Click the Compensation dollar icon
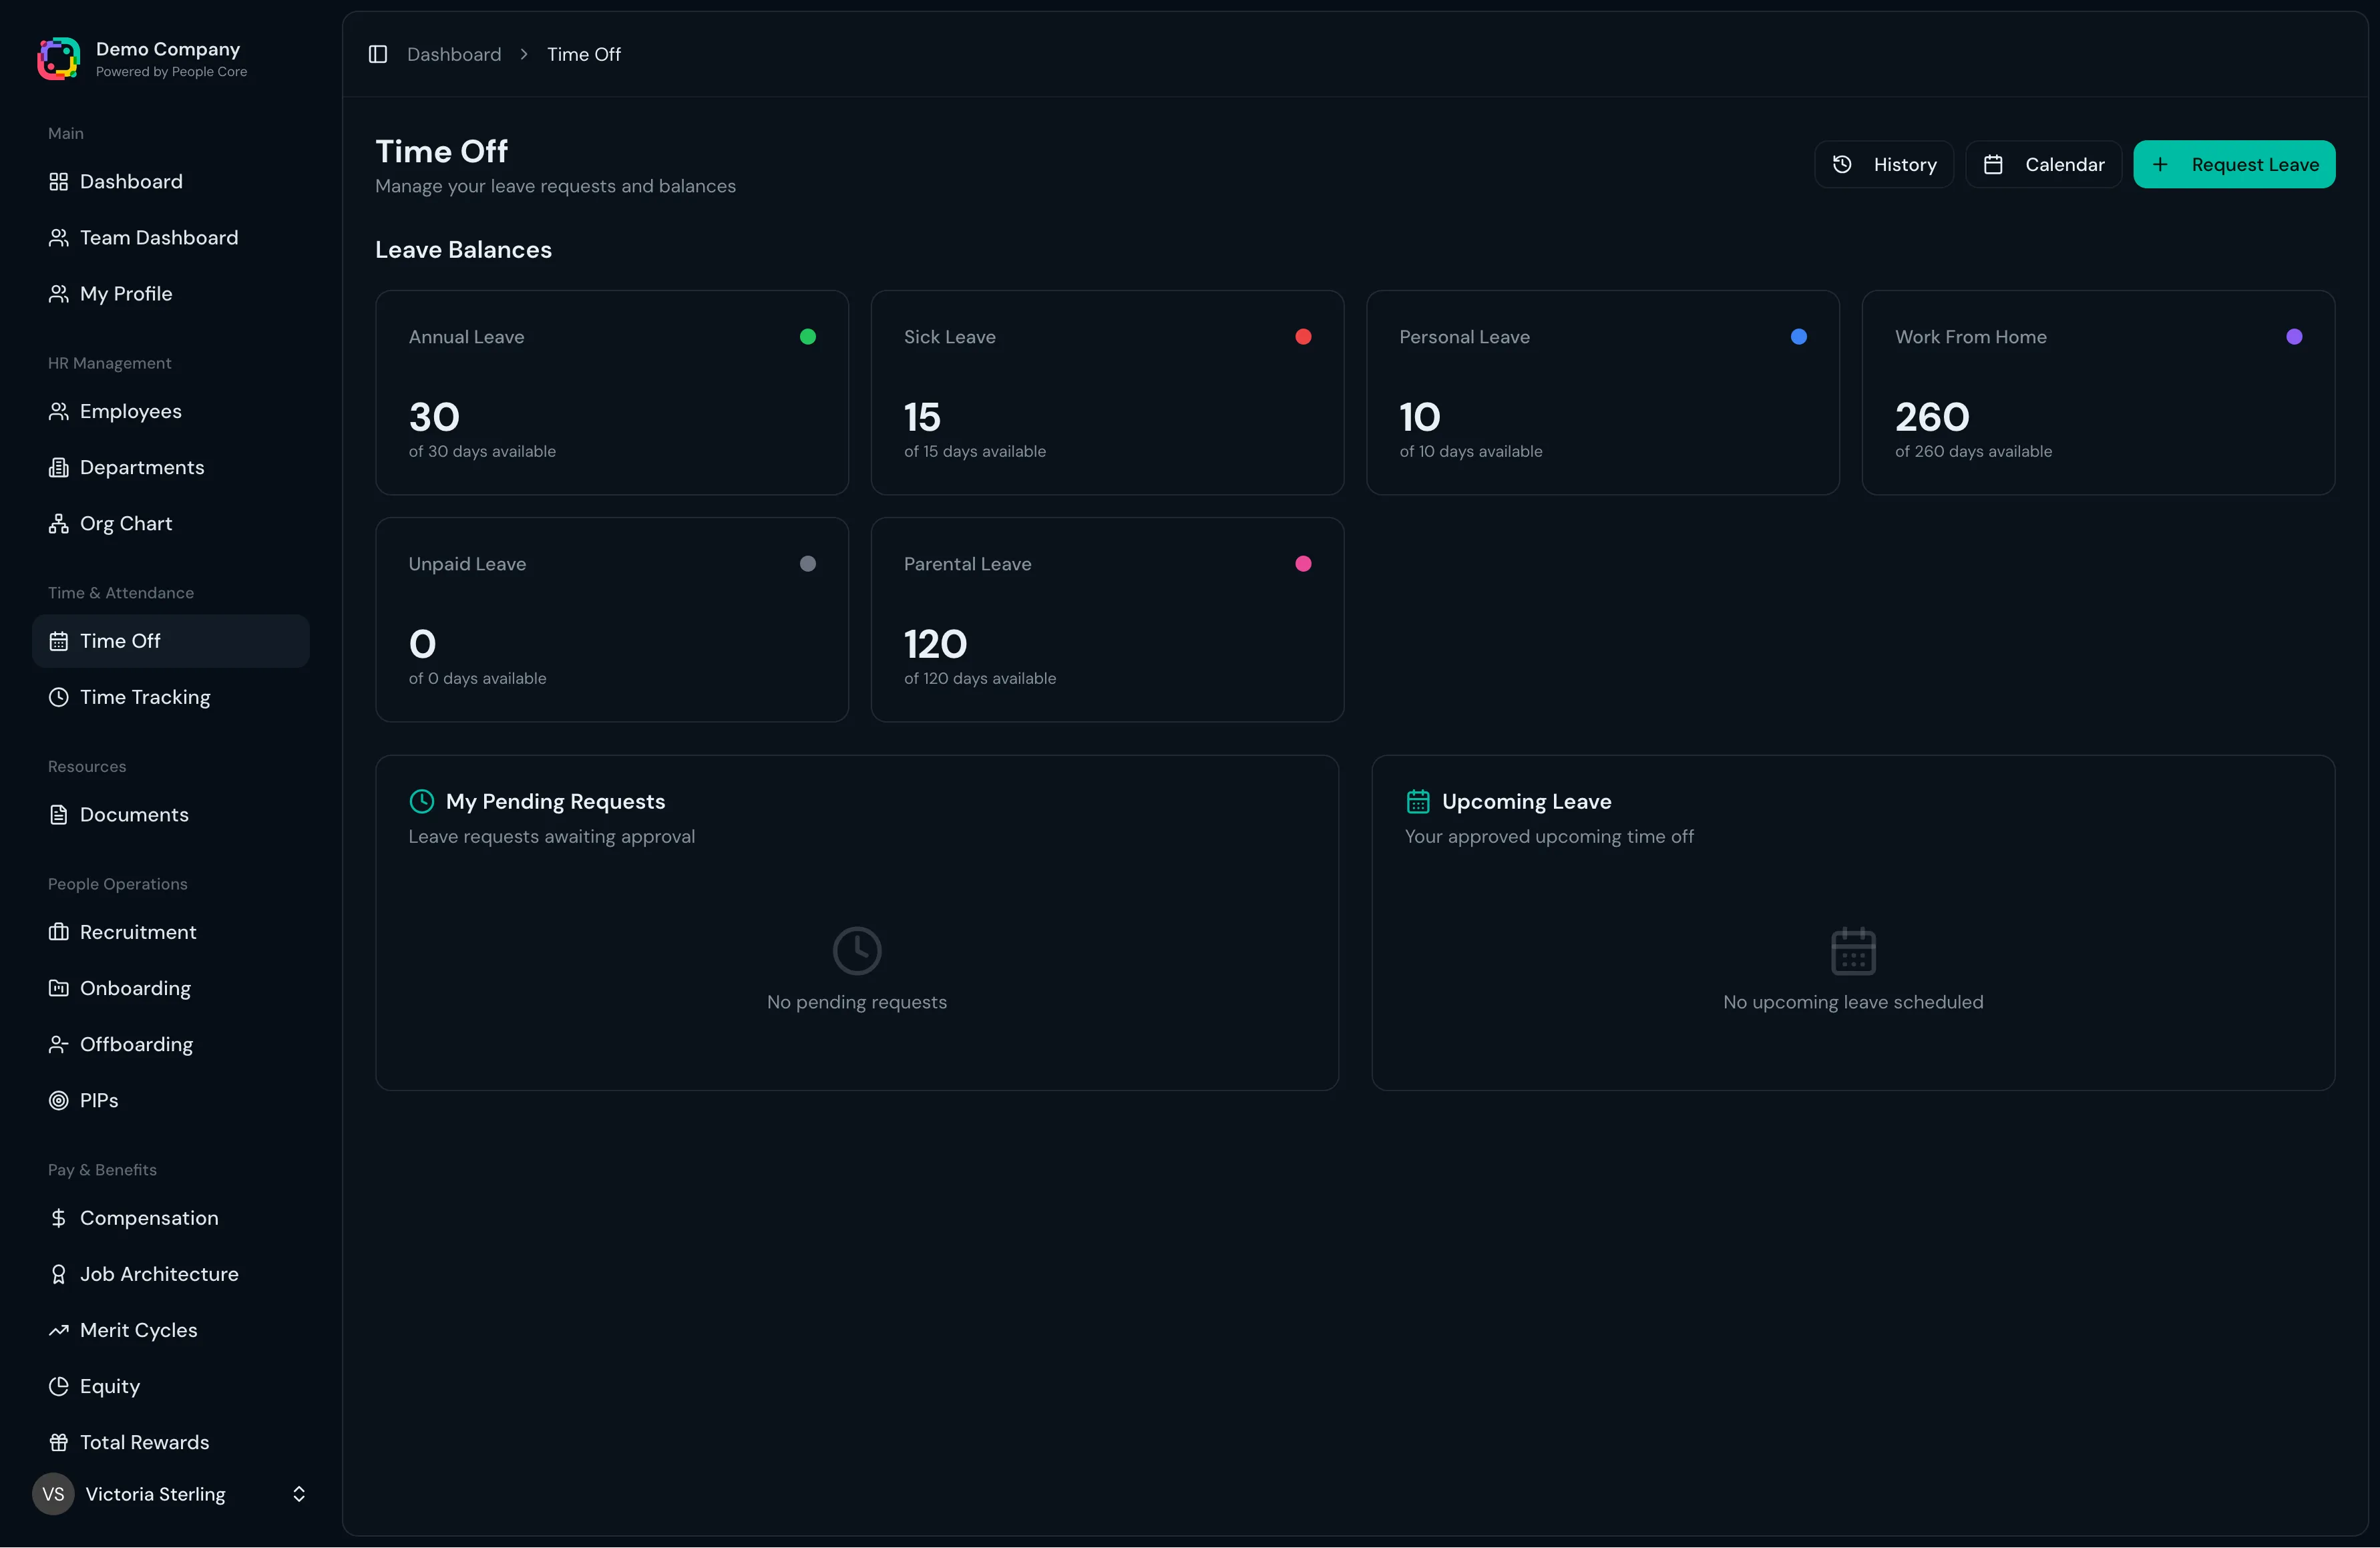 click(58, 1218)
